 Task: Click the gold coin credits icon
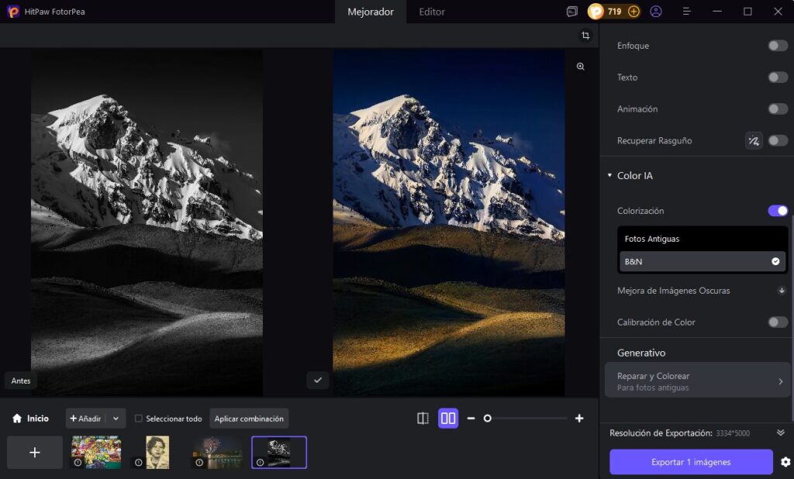(595, 12)
